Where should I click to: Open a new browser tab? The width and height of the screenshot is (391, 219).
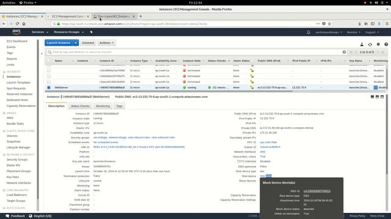click(x=141, y=16)
